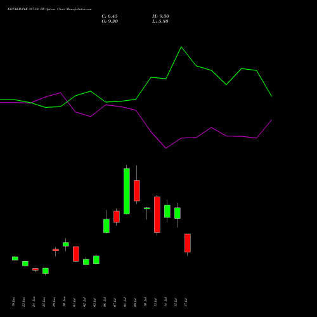Click the '01 Jul' date label

tap(74, 302)
